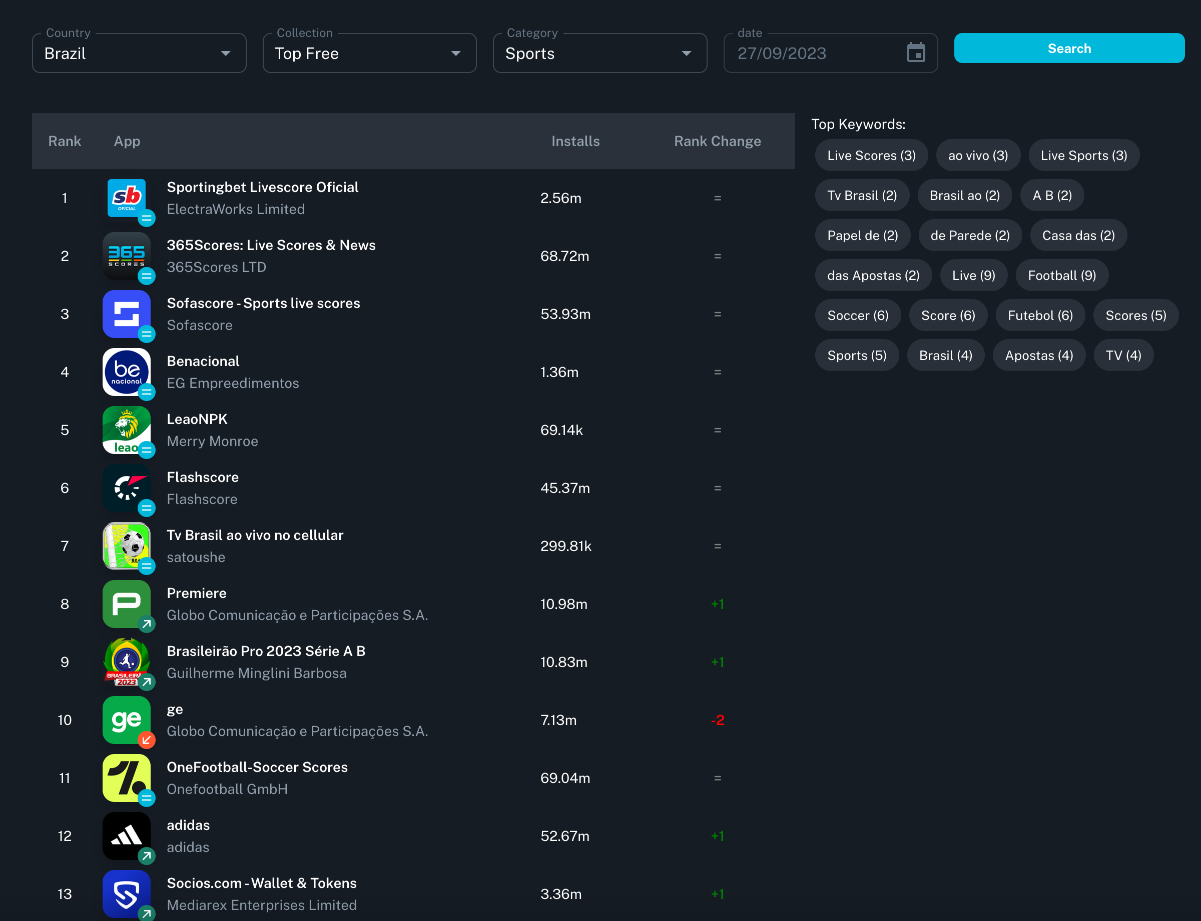
Task: Select the Brasil (4) keyword chip
Action: coord(945,356)
